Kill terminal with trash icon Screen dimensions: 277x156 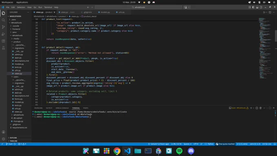coord(260,108)
